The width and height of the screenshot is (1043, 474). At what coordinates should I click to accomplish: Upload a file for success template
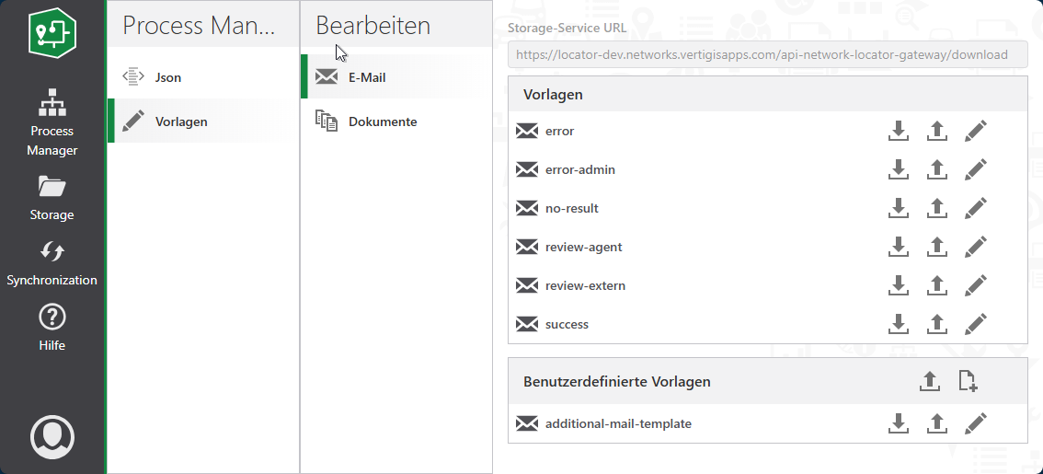936,324
